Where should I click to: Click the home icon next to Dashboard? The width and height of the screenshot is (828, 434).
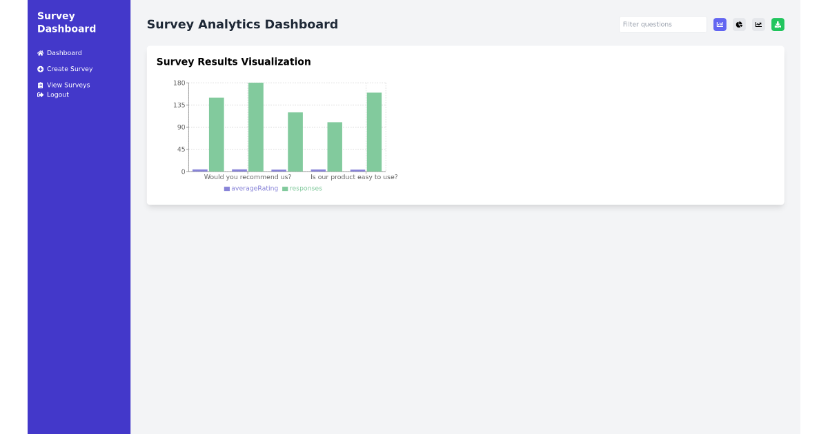[x=40, y=52]
